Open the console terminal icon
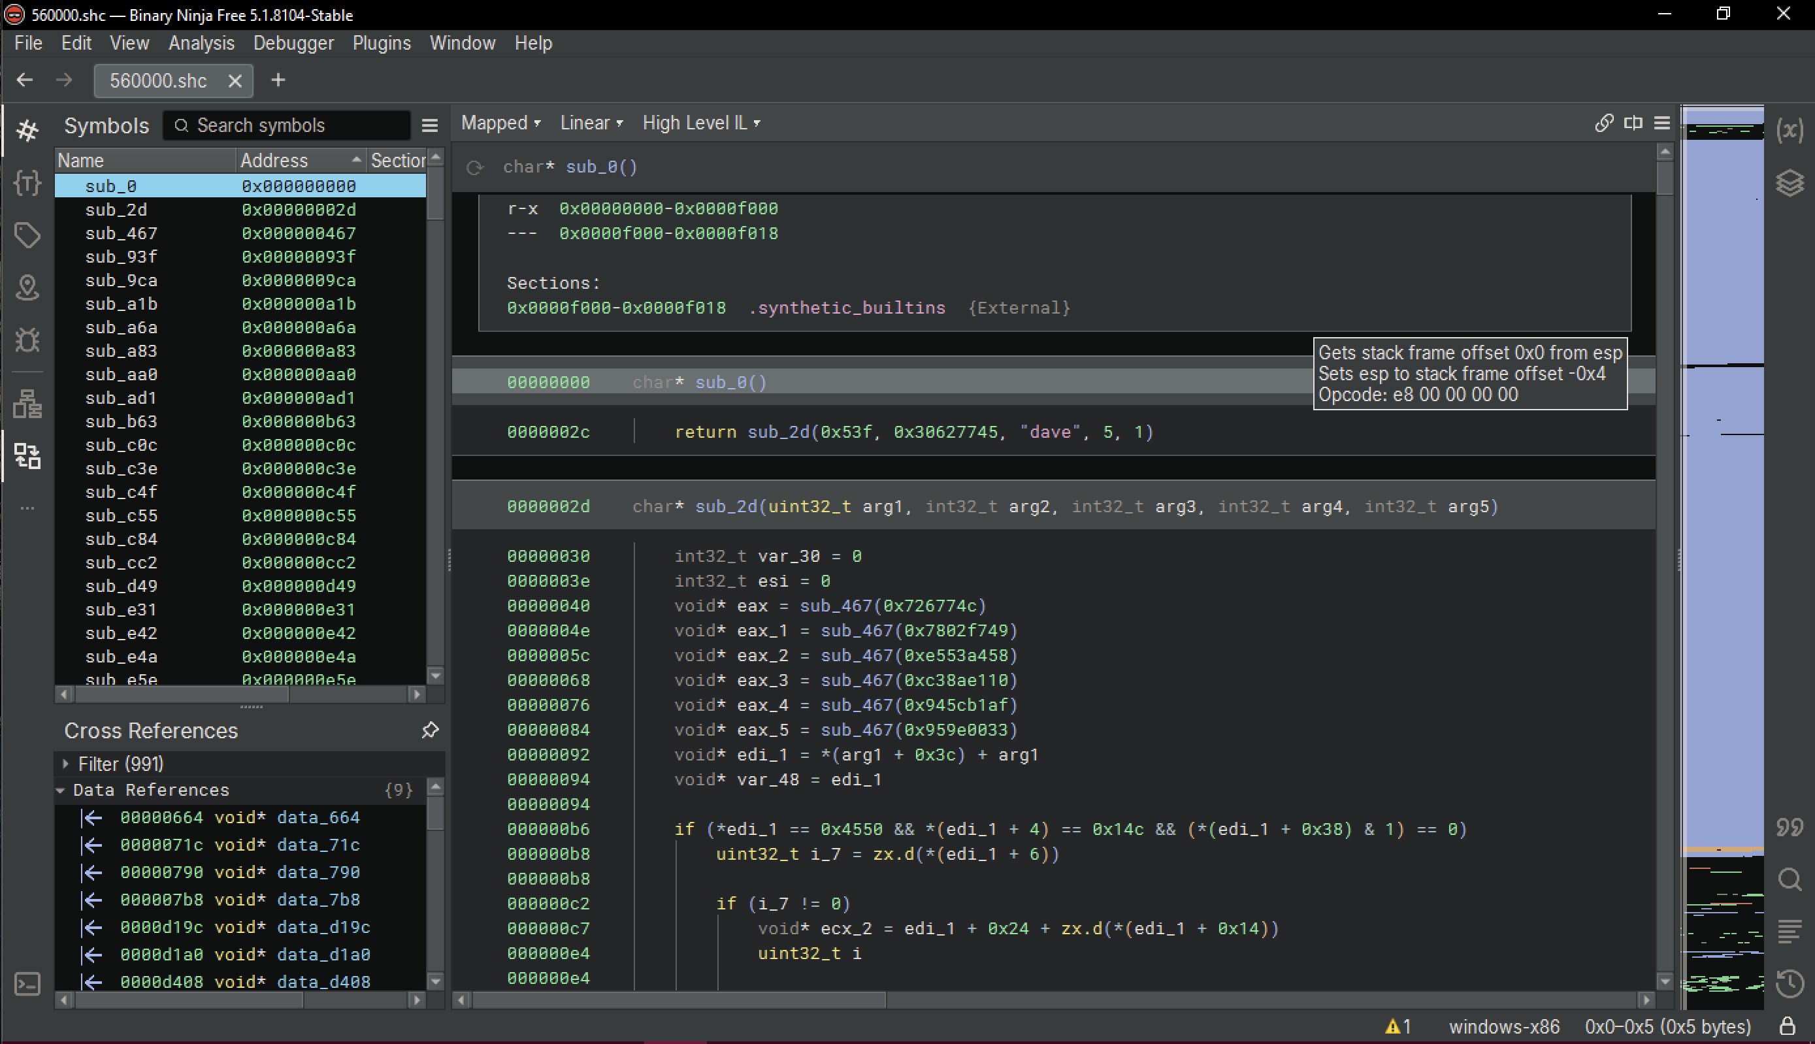The height and width of the screenshot is (1044, 1815). point(27,984)
